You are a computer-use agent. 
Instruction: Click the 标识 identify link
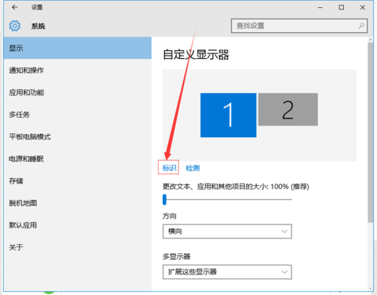(169, 168)
